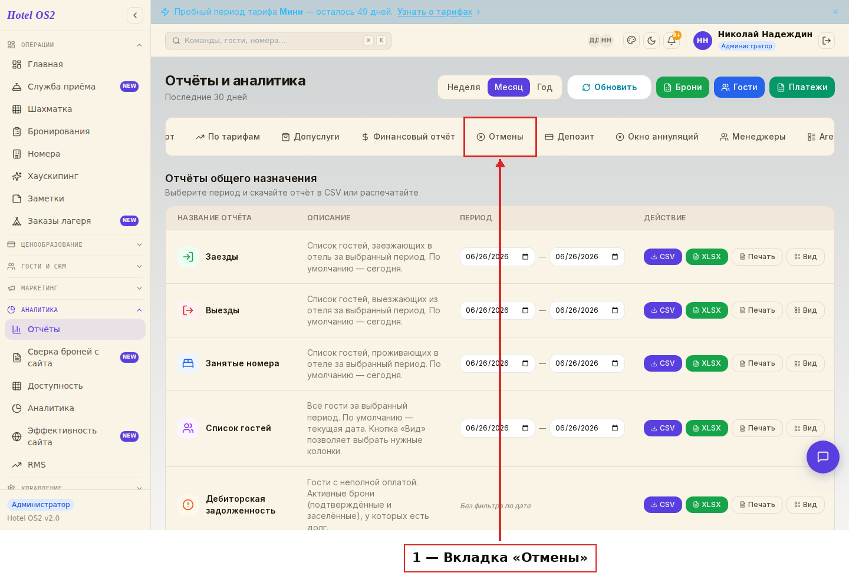Collapse the sidebar with the chevron button
This screenshot has height=586, width=849.
[135, 15]
